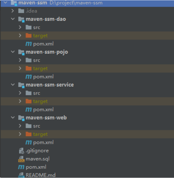Screen dimensions: 174x178
Task: Select the maven-ssm-service module name
Action: pos(50,85)
